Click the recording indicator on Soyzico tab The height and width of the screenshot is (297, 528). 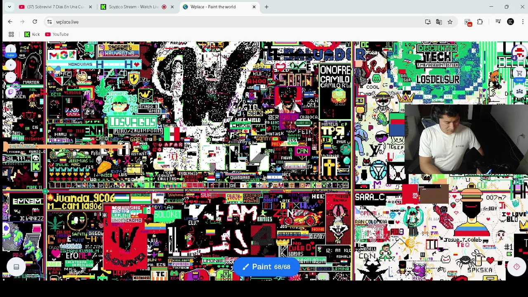click(x=164, y=7)
